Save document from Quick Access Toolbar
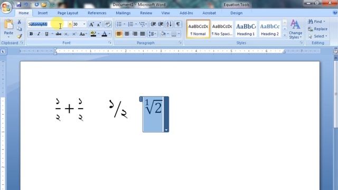Image resolution: width=338 pixels, height=190 pixels. click(19, 5)
